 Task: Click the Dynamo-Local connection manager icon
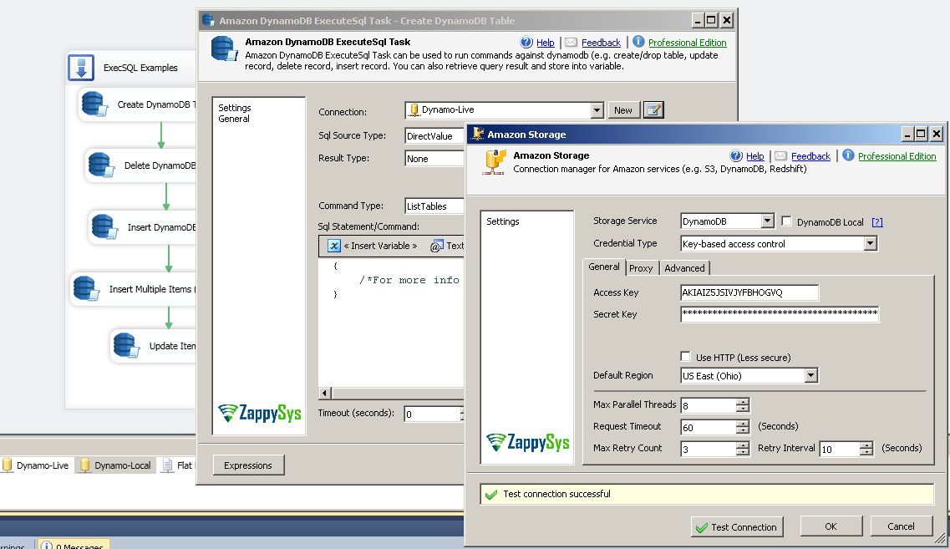[85, 465]
